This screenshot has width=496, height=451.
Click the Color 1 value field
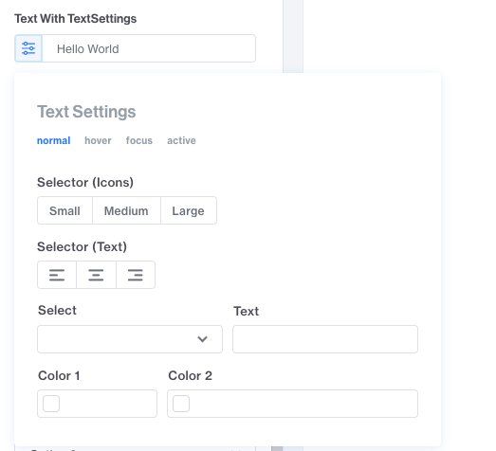pyautogui.click(x=97, y=404)
